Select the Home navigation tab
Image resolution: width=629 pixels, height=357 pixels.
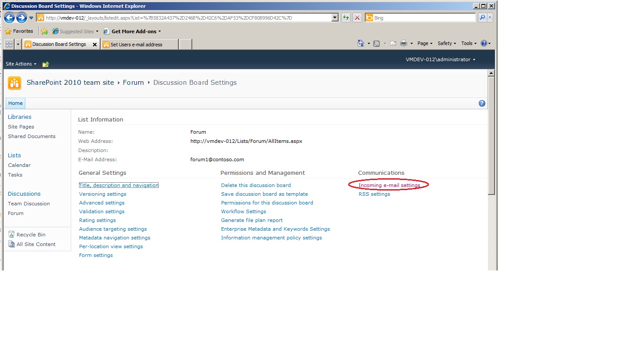tap(15, 103)
